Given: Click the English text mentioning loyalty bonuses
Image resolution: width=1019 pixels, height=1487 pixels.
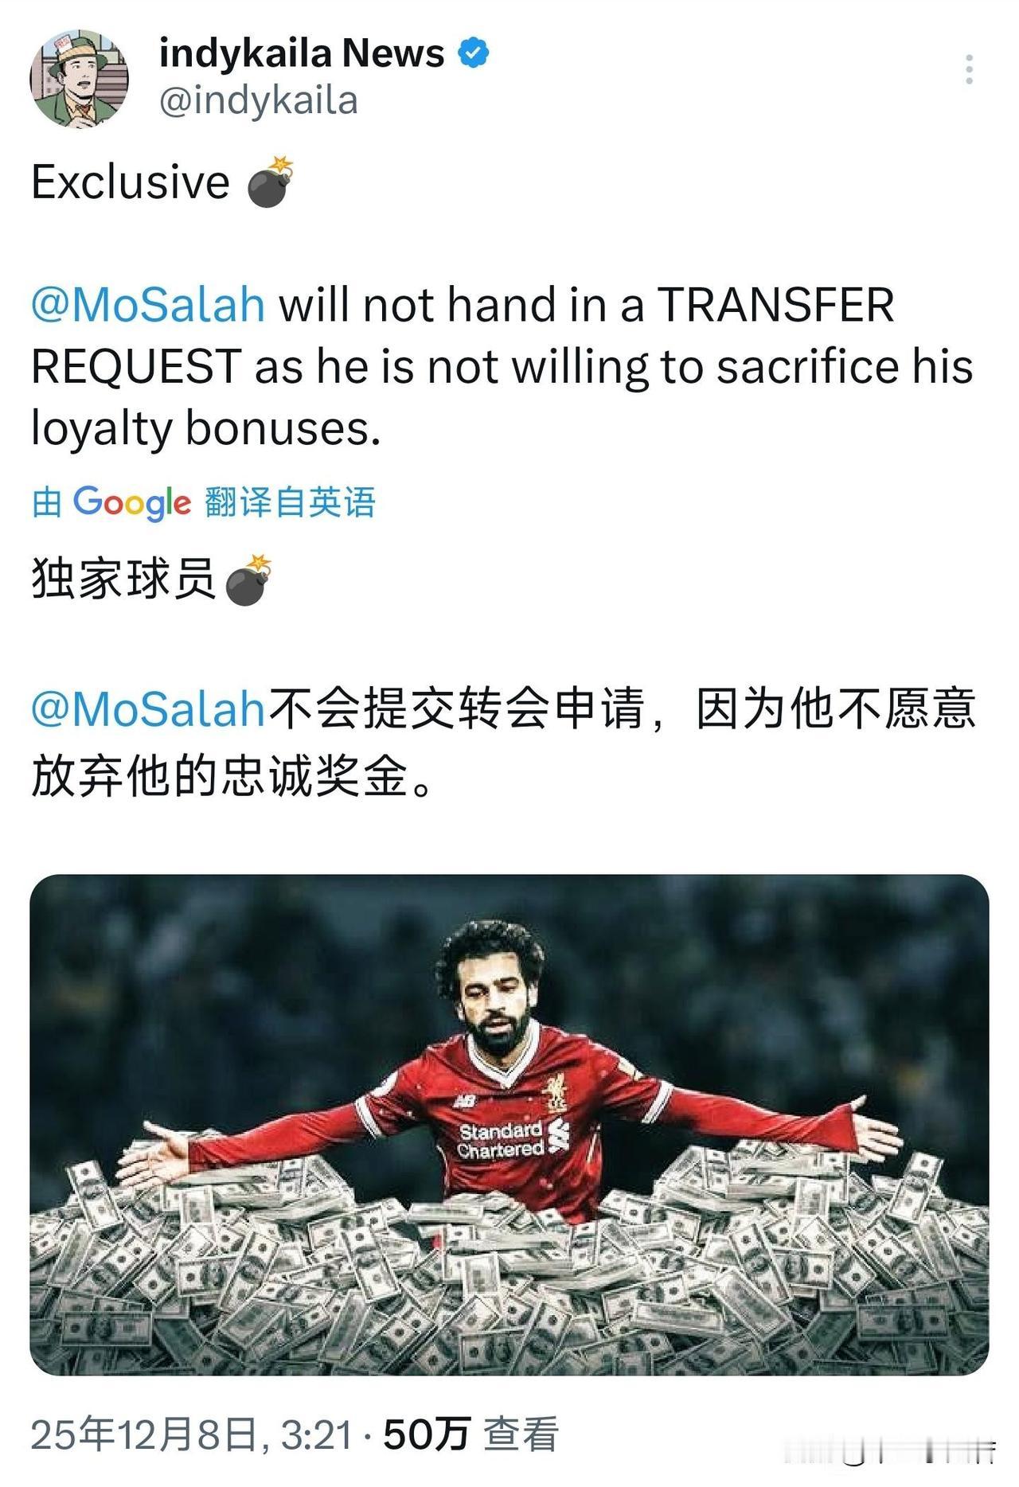Looking at the screenshot, I should pos(502,367).
